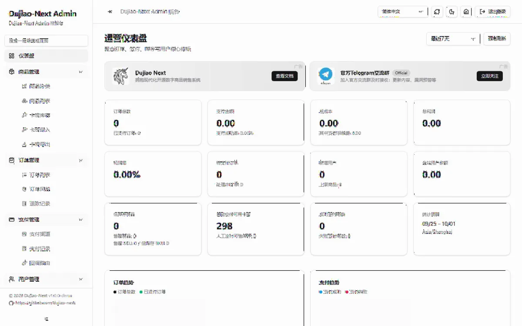522x326 pixels.
Task: Open the 最近7天 time range dropdown
Action: 453,39
